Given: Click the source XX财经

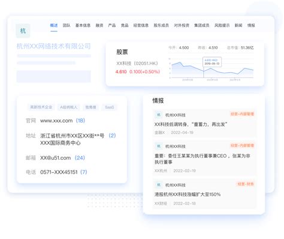Looking at the screenshot, I should pos(161,204).
